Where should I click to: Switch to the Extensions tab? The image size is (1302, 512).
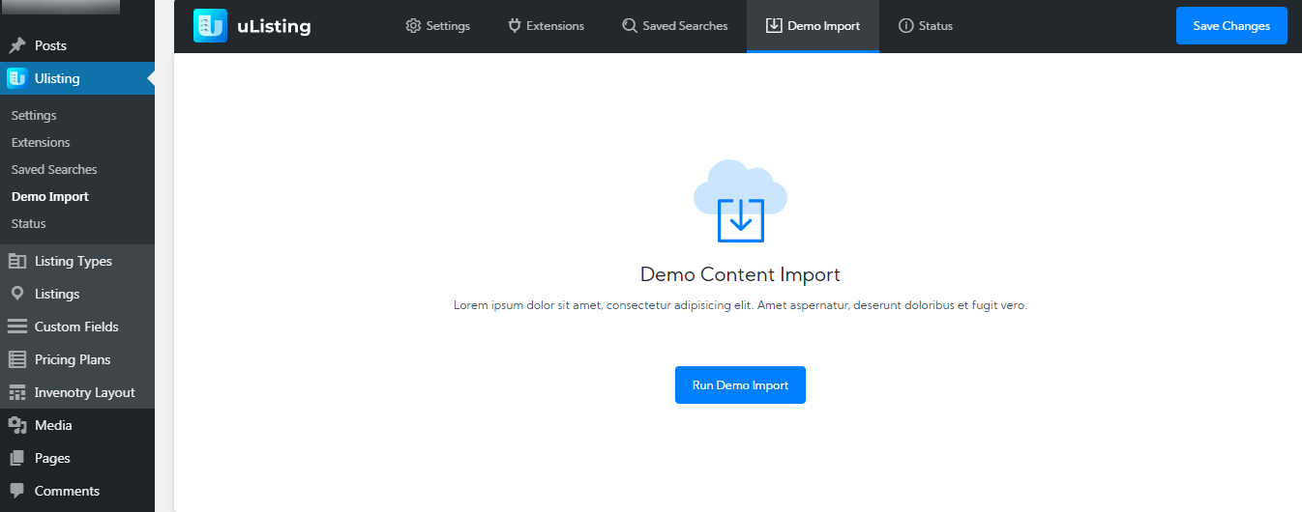(546, 26)
